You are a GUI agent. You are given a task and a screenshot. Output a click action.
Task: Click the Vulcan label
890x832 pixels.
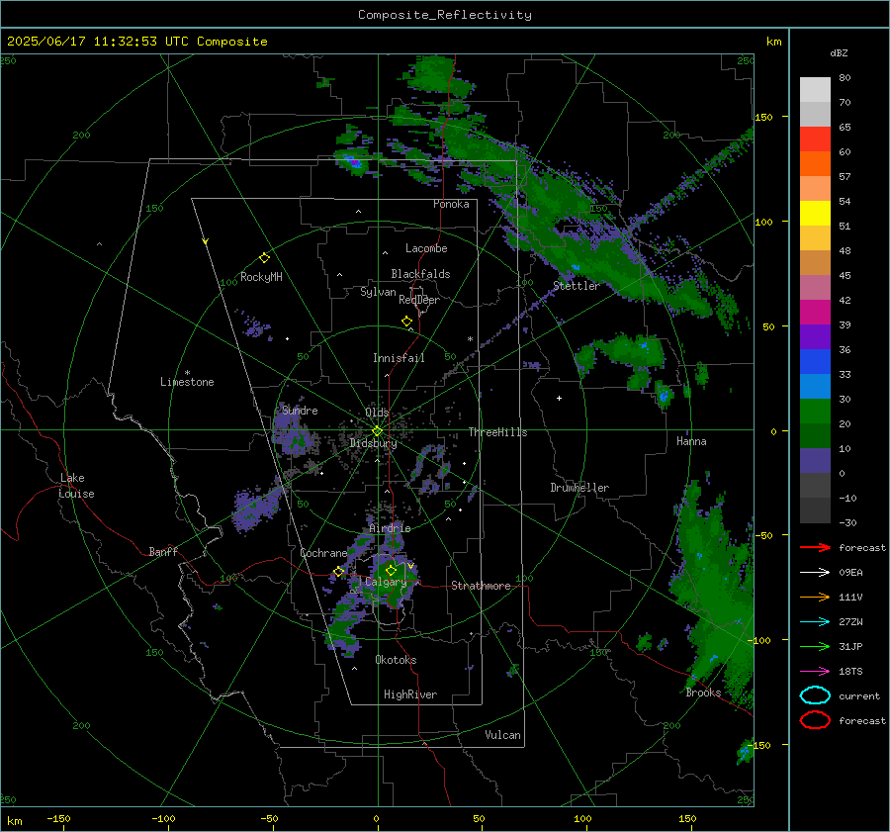[503, 735]
